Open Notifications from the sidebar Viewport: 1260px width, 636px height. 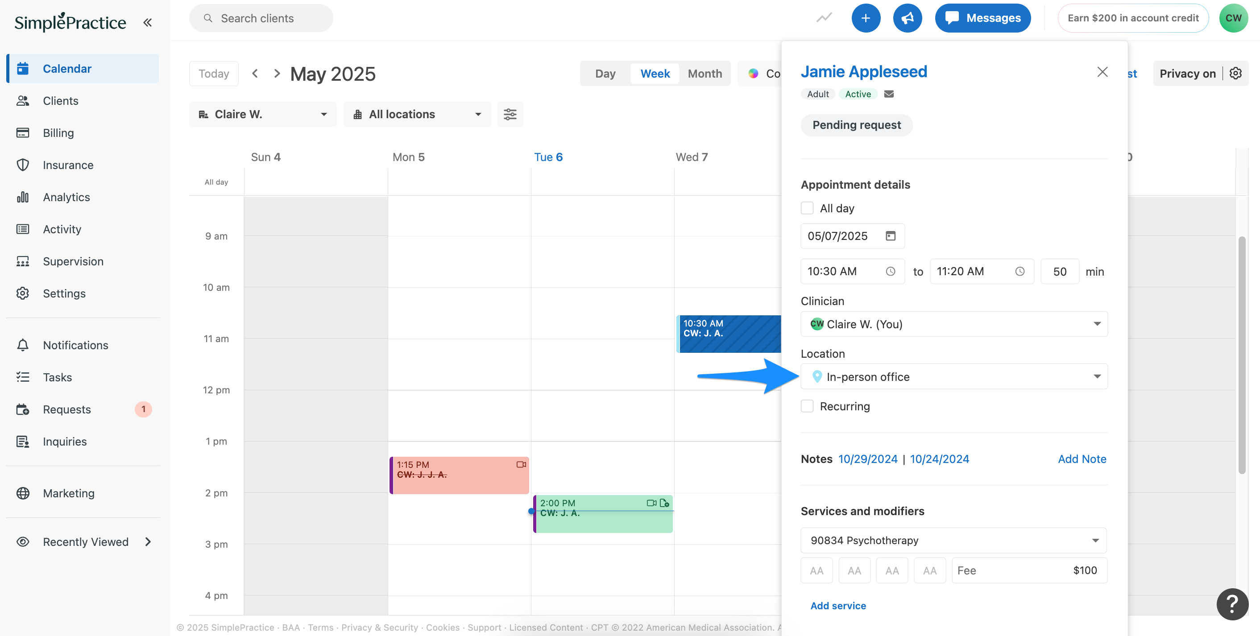tap(83, 345)
